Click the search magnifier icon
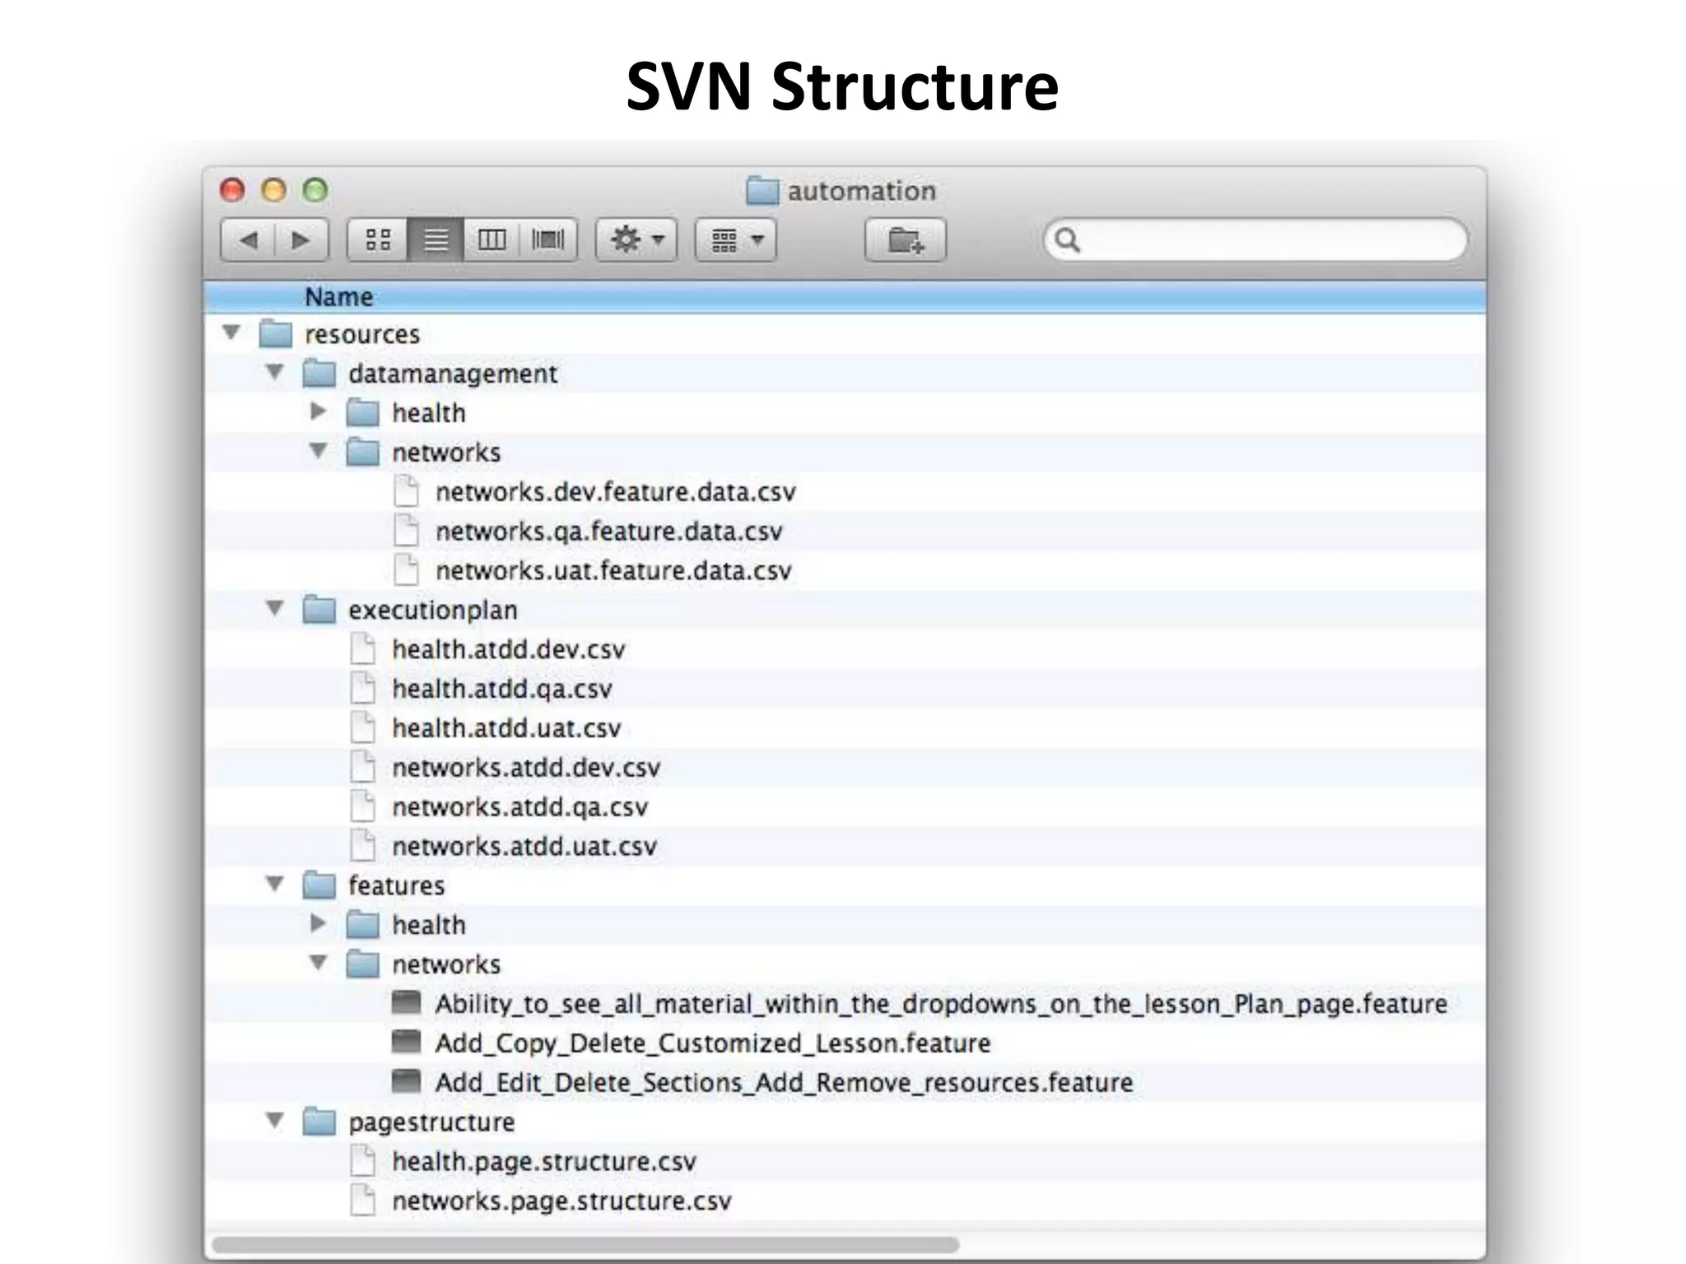 pyautogui.click(x=1068, y=240)
